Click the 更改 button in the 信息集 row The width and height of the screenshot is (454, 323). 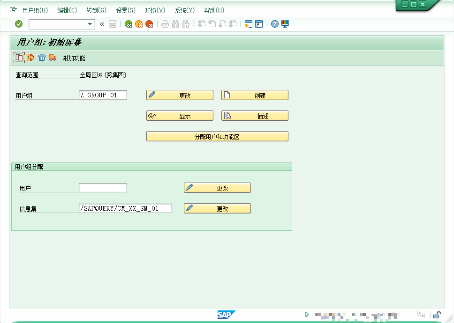pos(217,208)
